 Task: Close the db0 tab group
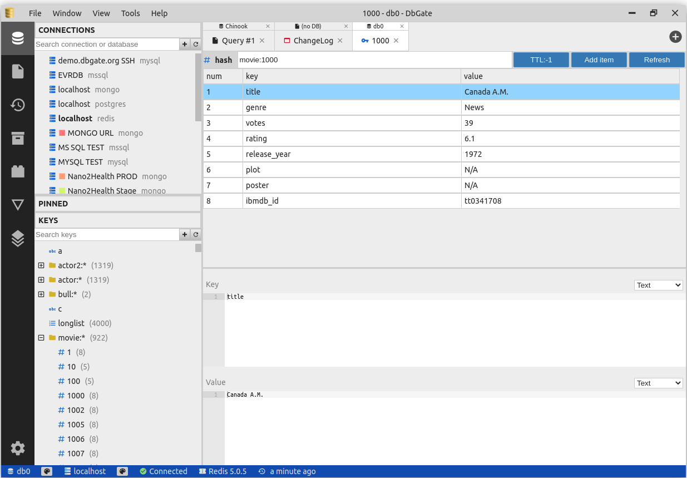(402, 26)
